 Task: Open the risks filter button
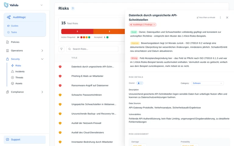61,49
